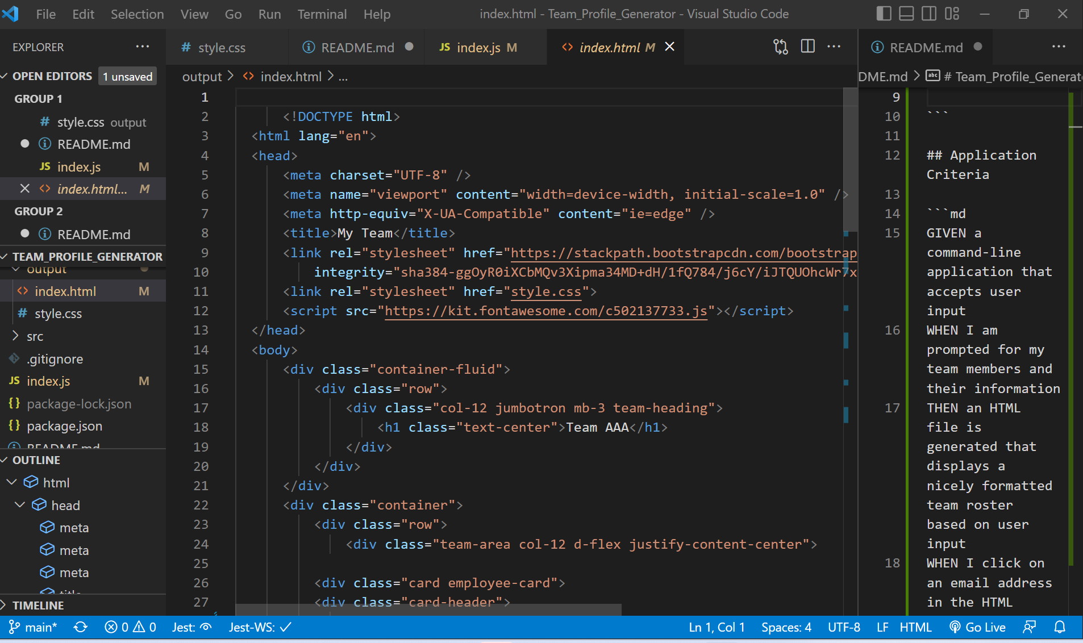This screenshot has height=643, width=1083.
Task: Collapse html node in Outline
Action: pos(11,482)
